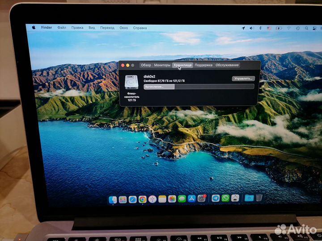Open the Apple menu
The height and width of the screenshot is (241, 322).
pos(34,27)
